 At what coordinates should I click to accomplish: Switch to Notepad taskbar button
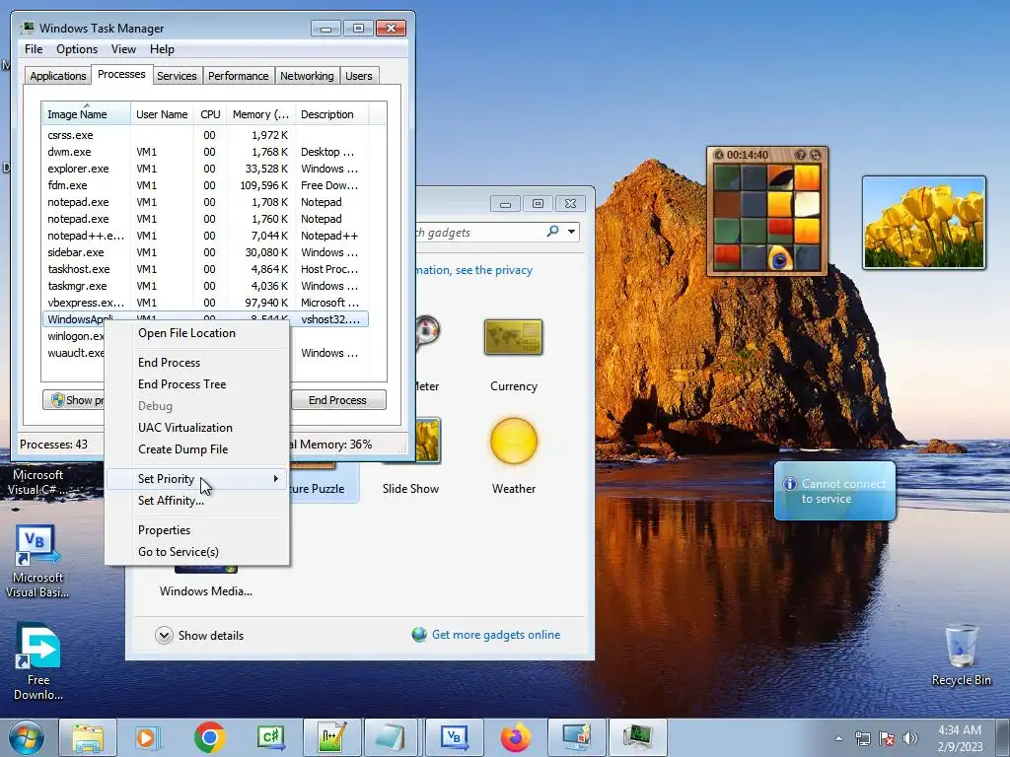tap(392, 737)
